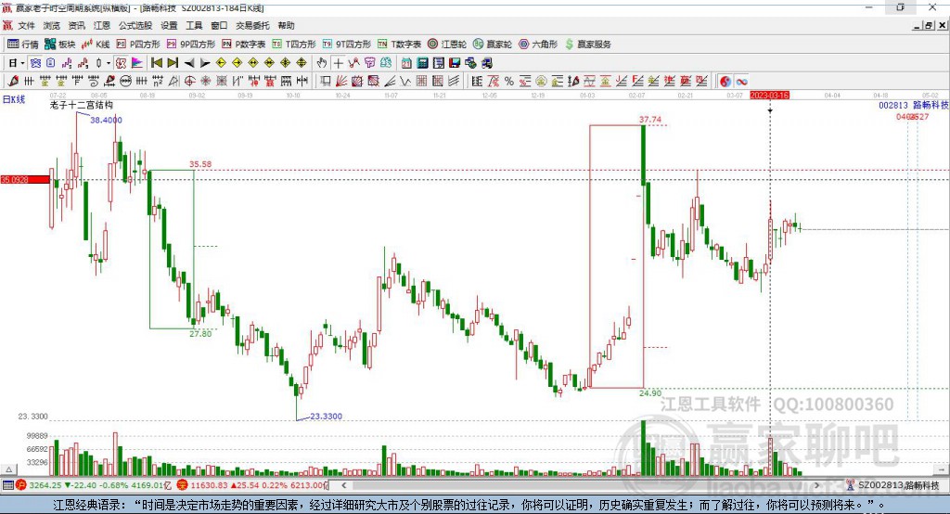This screenshot has height=514, width=950.
Task: Open the calculator icon
Action: (x=422, y=63)
